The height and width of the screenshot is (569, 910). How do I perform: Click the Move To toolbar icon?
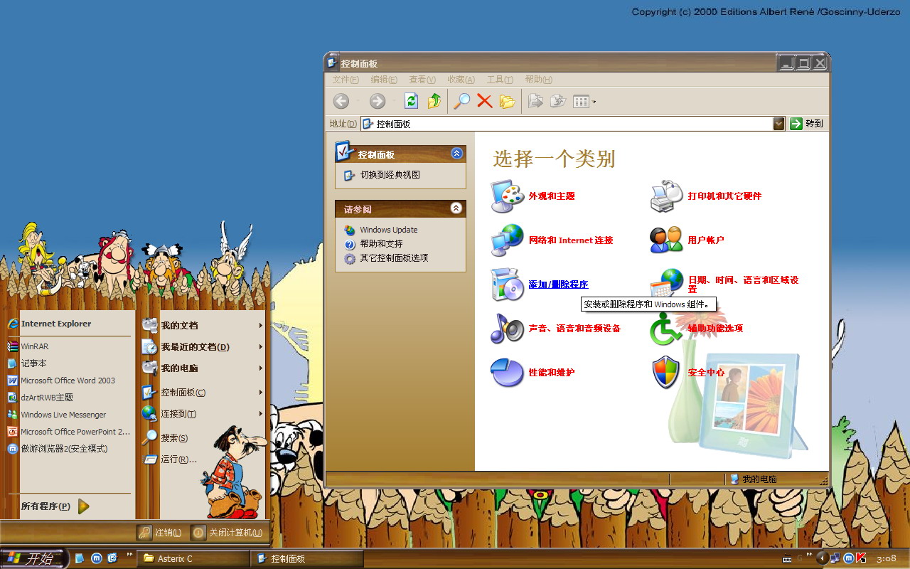pos(536,101)
